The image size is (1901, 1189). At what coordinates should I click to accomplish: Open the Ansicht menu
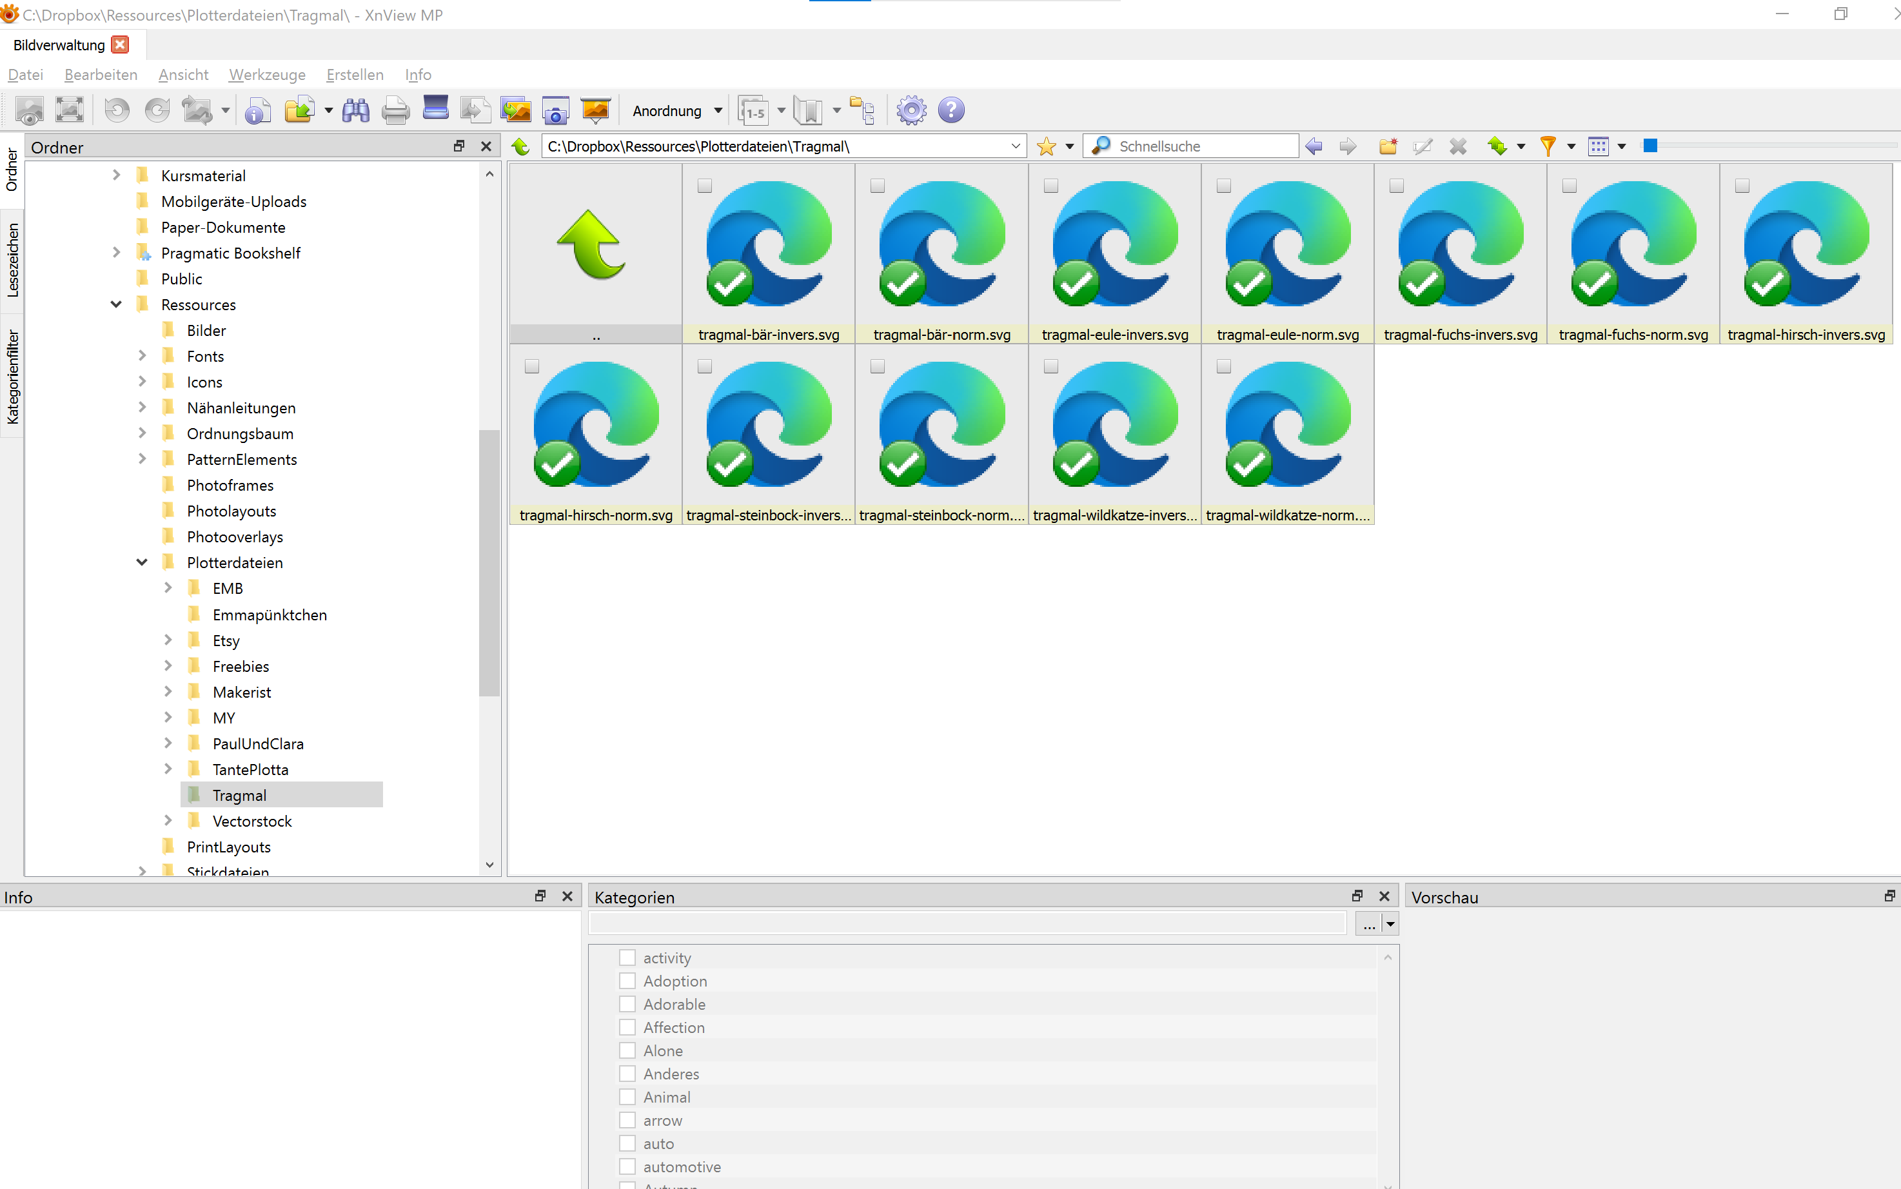tap(183, 75)
